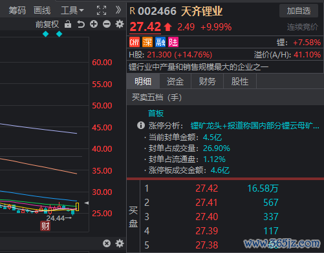Image resolution: width=324 pixels, height=253 pixels.
Task: Click the 加自选 button
Action: (x=299, y=10)
